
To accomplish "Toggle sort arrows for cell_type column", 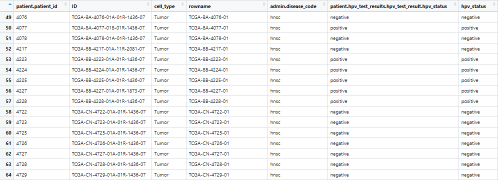I will (182, 5).
